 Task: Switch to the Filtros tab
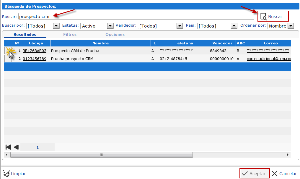pyautogui.click(x=70, y=35)
